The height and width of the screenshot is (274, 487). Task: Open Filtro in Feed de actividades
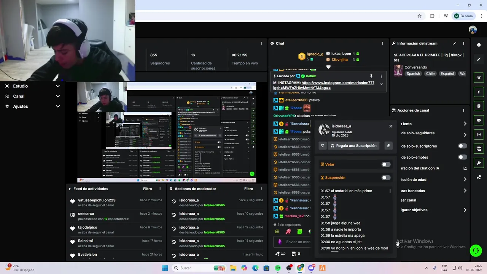click(x=147, y=189)
